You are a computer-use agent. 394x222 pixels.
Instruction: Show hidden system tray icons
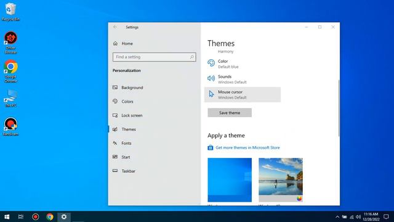[x=337, y=216]
